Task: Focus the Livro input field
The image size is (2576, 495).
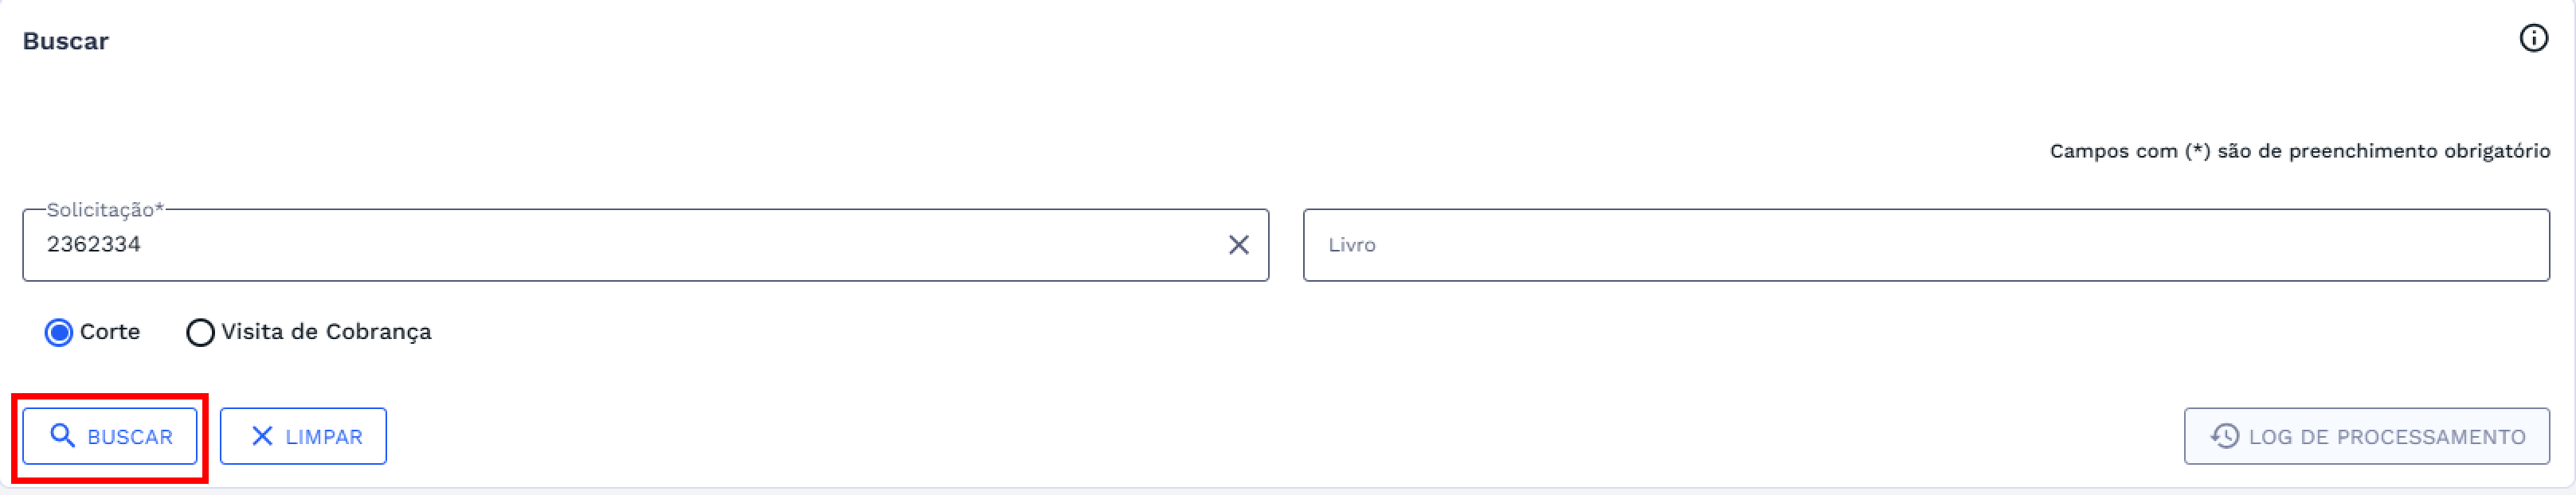Action: (1925, 245)
